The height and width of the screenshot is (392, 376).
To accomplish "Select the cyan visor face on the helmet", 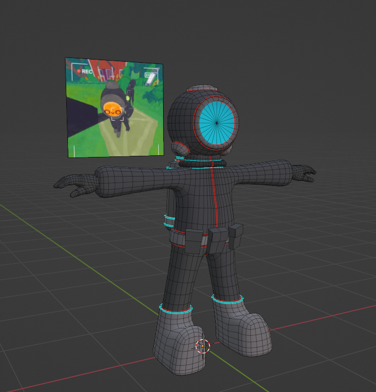I will pos(217,123).
